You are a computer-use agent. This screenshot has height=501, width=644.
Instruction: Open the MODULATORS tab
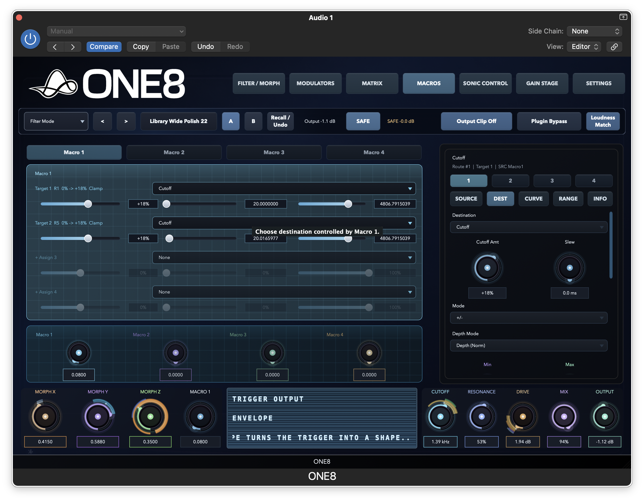315,83
